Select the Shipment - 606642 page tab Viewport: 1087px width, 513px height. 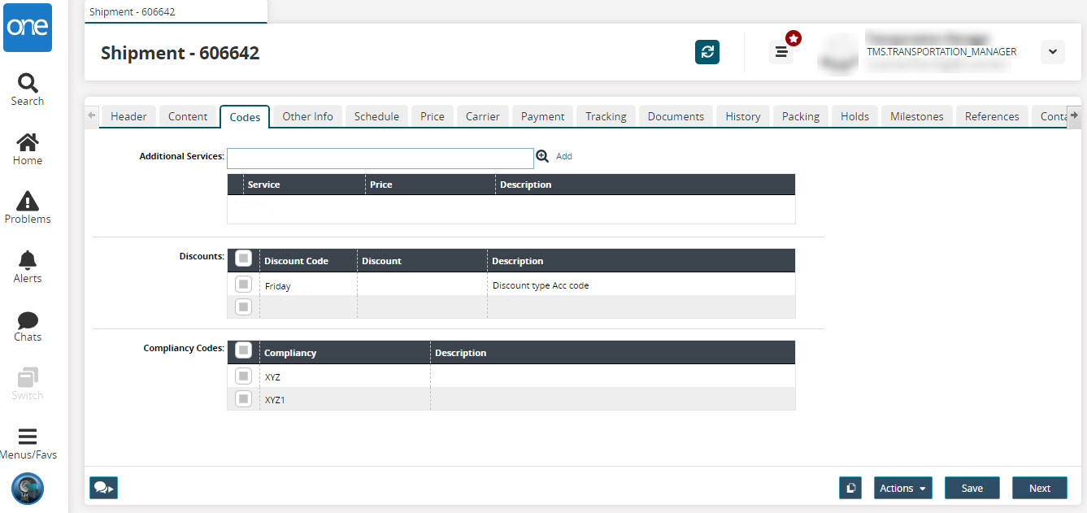pos(176,12)
